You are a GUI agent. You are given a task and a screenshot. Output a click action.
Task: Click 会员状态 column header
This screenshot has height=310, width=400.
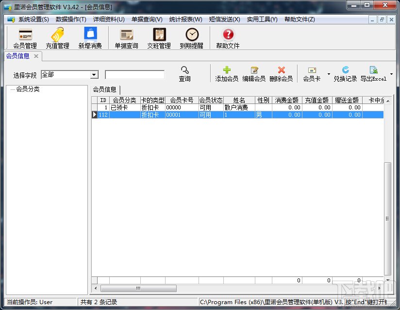(x=211, y=100)
